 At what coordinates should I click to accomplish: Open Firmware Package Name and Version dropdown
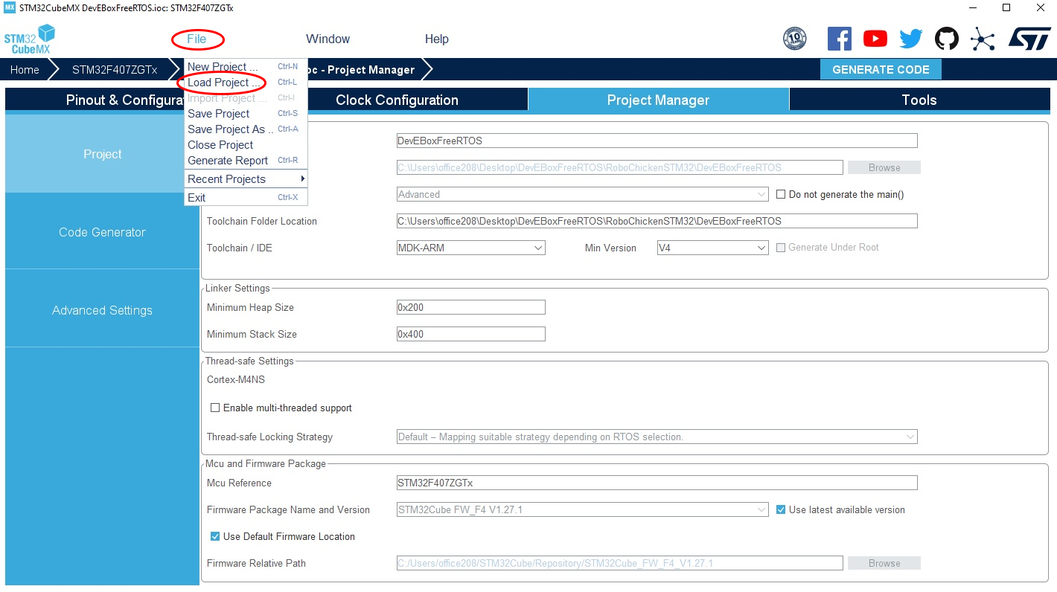582,509
